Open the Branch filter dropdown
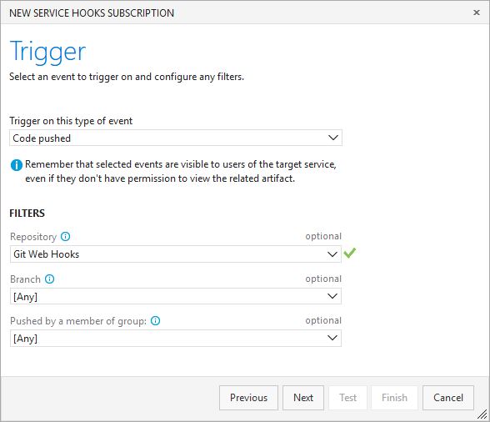490x422 pixels. (332, 296)
